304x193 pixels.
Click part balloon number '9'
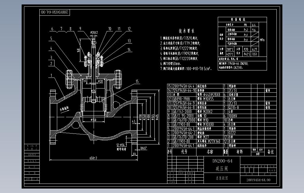pos(80,29)
